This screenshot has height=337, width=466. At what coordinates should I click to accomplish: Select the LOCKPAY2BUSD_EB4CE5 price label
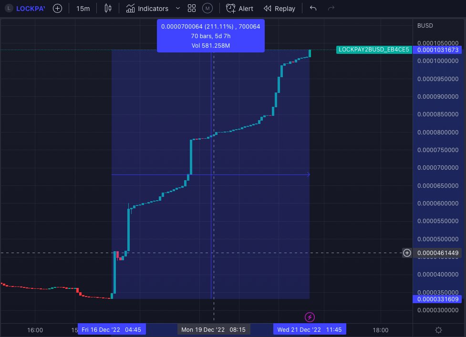pyautogui.click(x=374, y=50)
